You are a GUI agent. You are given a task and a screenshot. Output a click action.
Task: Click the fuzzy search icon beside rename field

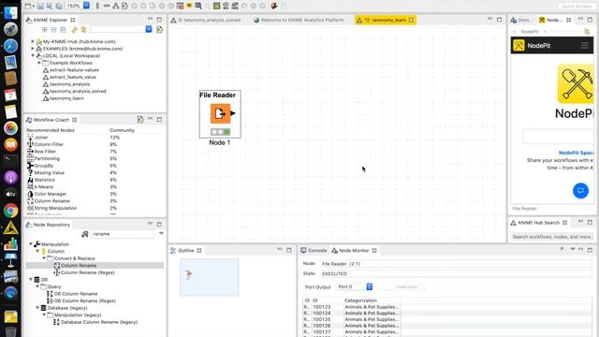pyautogui.click(x=85, y=234)
